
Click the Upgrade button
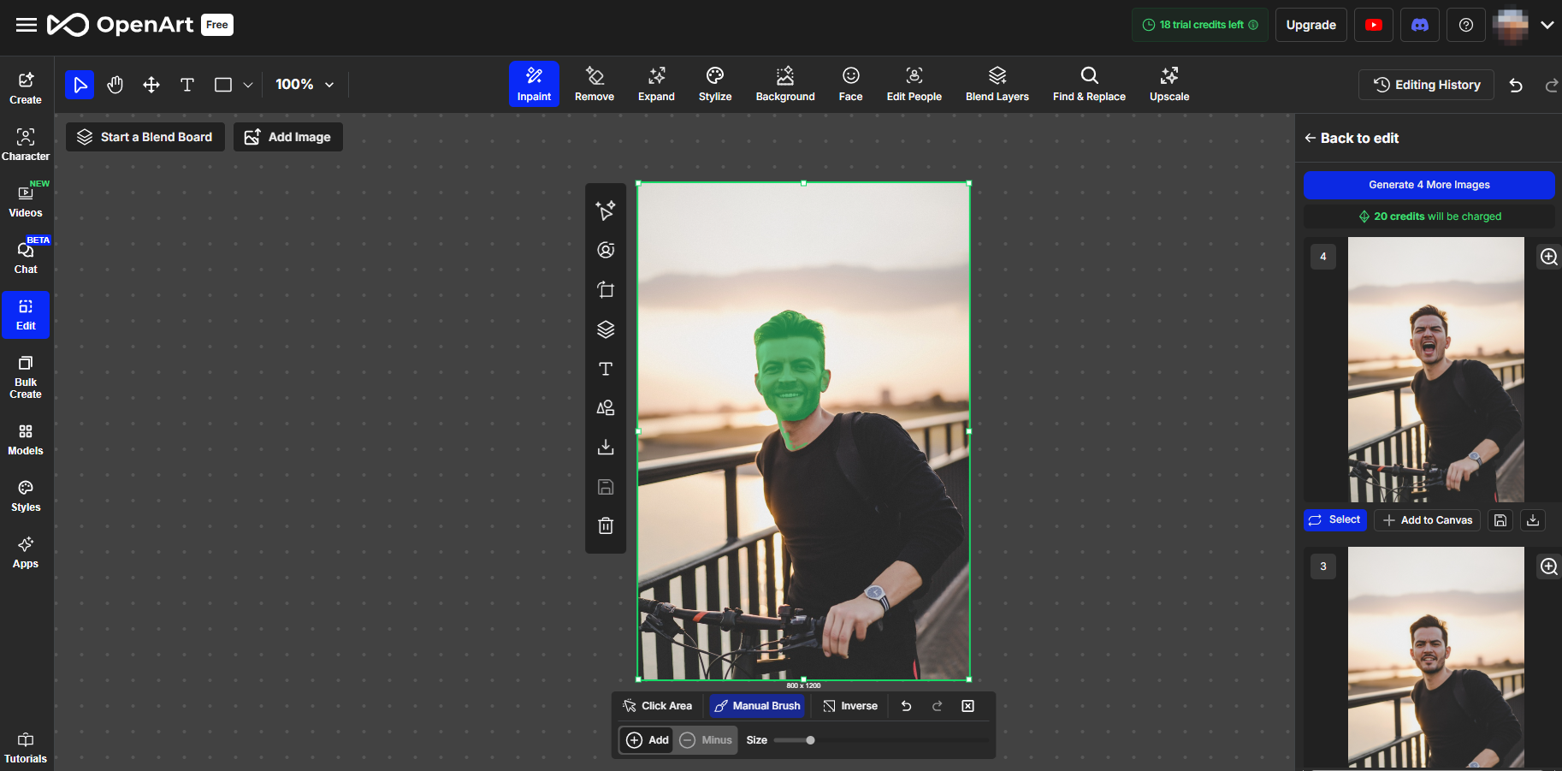click(x=1311, y=25)
